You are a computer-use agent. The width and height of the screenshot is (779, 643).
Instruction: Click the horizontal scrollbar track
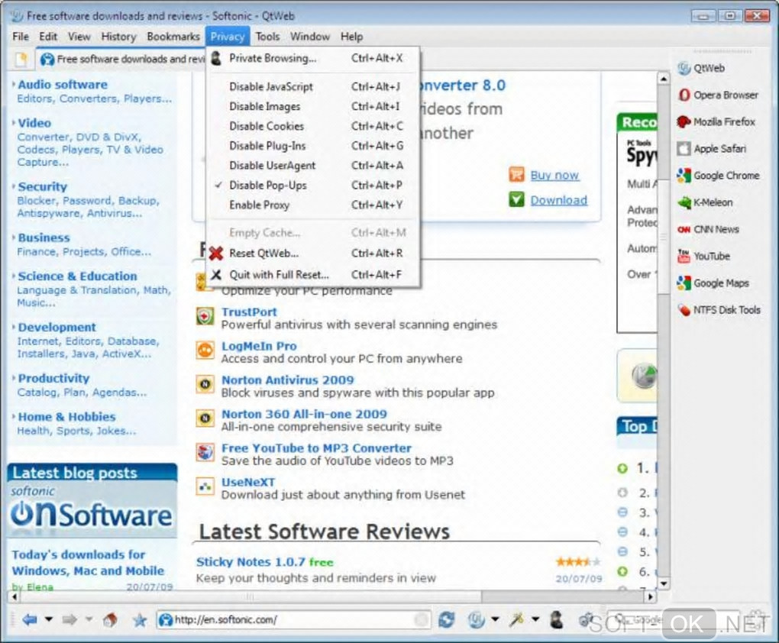tap(564, 596)
